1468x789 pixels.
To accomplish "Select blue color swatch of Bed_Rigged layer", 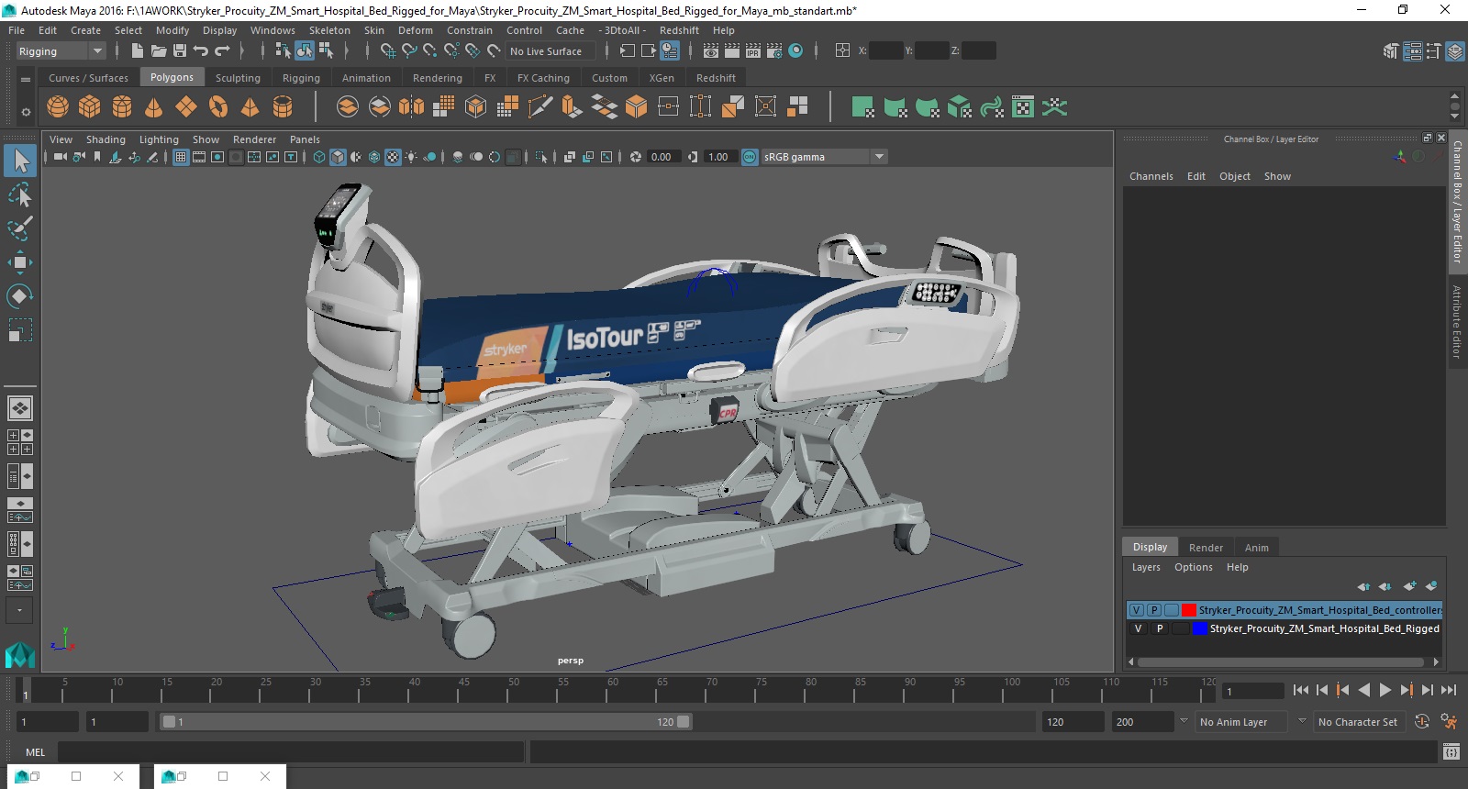I will click(1199, 628).
